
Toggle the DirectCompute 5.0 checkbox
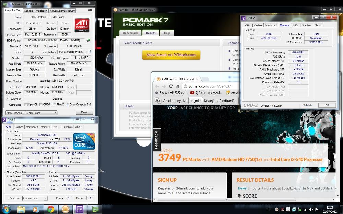click(x=67, y=104)
